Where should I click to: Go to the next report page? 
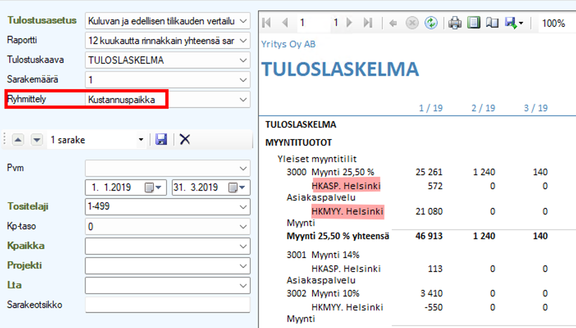tap(349, 23)
